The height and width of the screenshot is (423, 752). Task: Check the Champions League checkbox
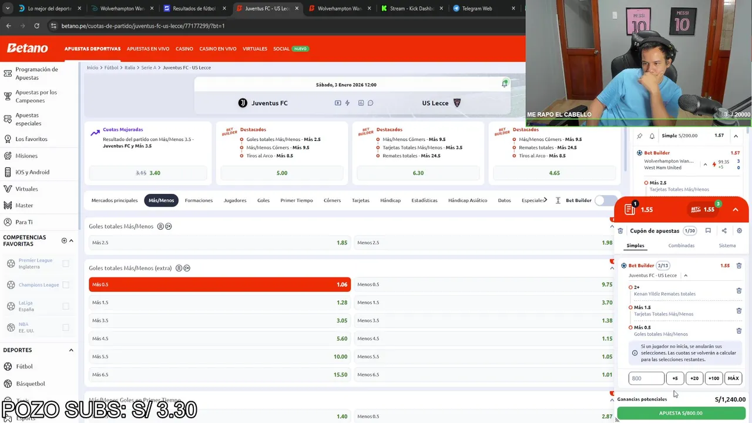(66, 285)
